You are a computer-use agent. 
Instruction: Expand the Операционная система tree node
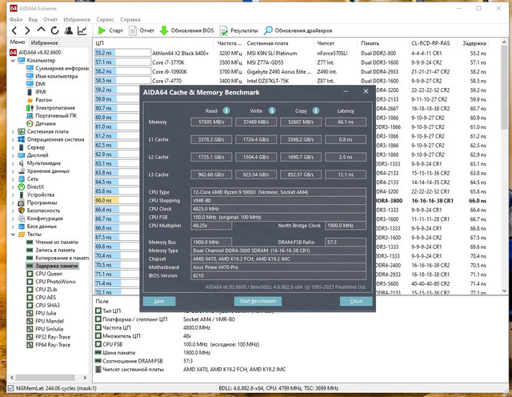click(x=13, y=140)
